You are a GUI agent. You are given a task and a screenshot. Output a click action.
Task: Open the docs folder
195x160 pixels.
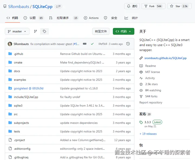(17, 71)
